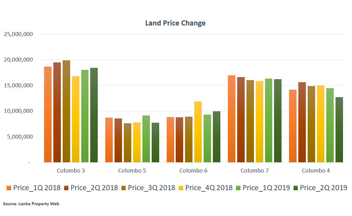Select the Colombo 7 category label
Image resolution: width=352 pixels, height=216 pixels.
click(x=255, y=171)
